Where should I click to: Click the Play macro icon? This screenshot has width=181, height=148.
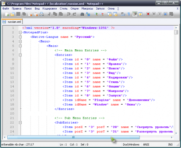160,14
